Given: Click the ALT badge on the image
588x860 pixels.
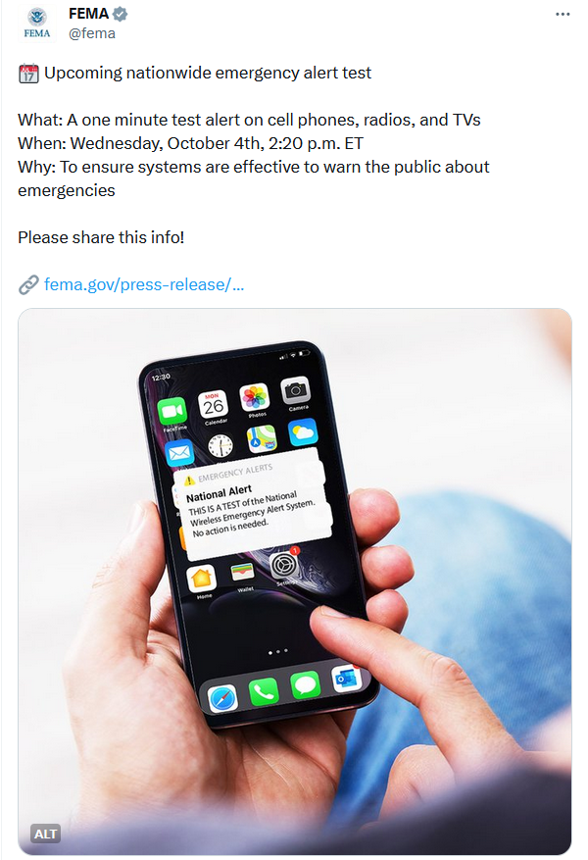Looking at the screenshot, I should click(45, 834).
